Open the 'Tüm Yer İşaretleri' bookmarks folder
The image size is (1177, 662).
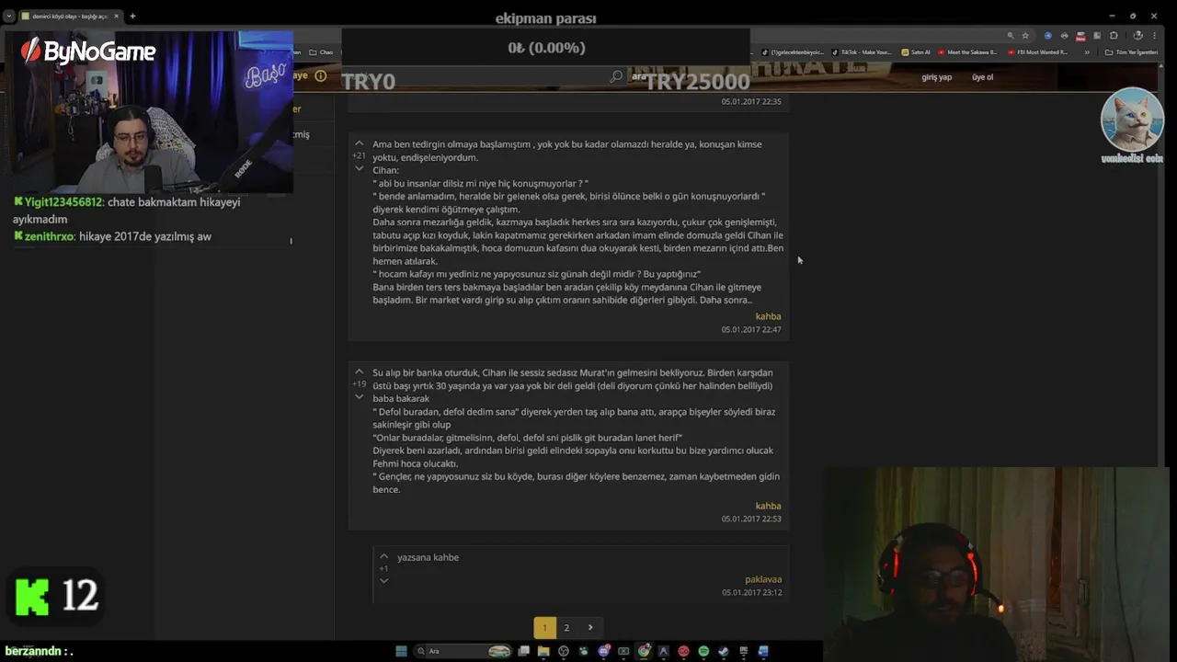pyautogui.click(x=1131, y=52)
